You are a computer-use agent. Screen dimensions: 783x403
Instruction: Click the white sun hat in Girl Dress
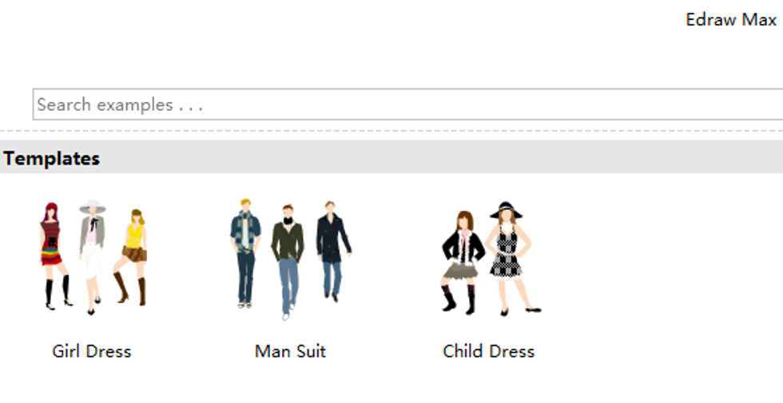93,207
